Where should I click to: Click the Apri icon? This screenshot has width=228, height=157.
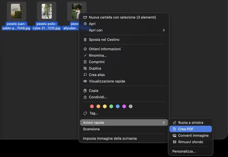[x=85, y=24]
